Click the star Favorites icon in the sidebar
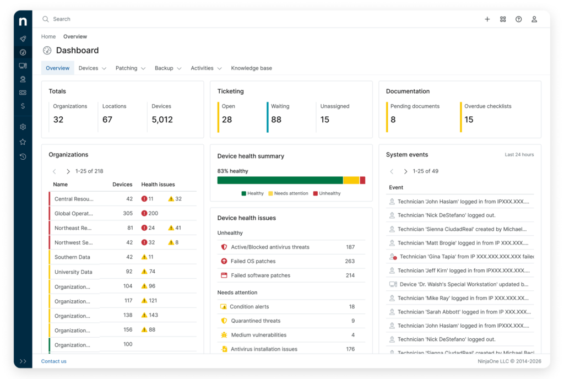This screenshot has height=379, width=564. [23, 142]
